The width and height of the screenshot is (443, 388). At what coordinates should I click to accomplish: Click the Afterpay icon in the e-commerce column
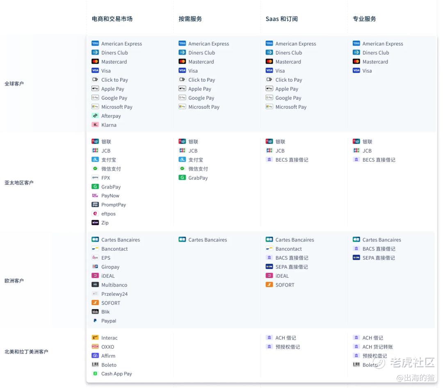(95, 116)
